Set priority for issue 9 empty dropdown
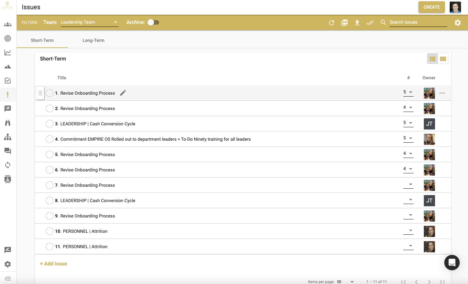Screen dimensions: 468x284 point(408,215)
